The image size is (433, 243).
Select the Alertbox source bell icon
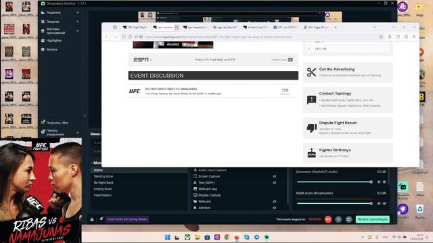tap(195, 208)
